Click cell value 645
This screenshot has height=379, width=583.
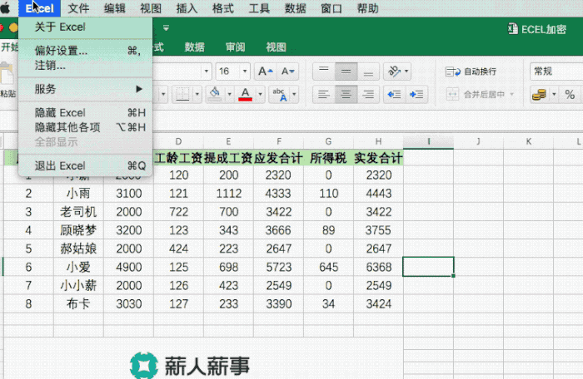[x=328, y=267]
